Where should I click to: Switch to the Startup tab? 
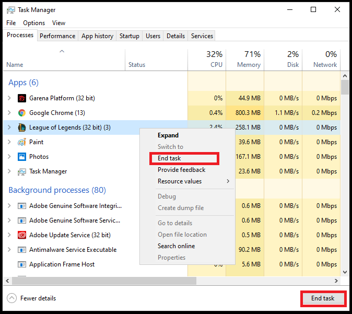[x=130, y=36]
